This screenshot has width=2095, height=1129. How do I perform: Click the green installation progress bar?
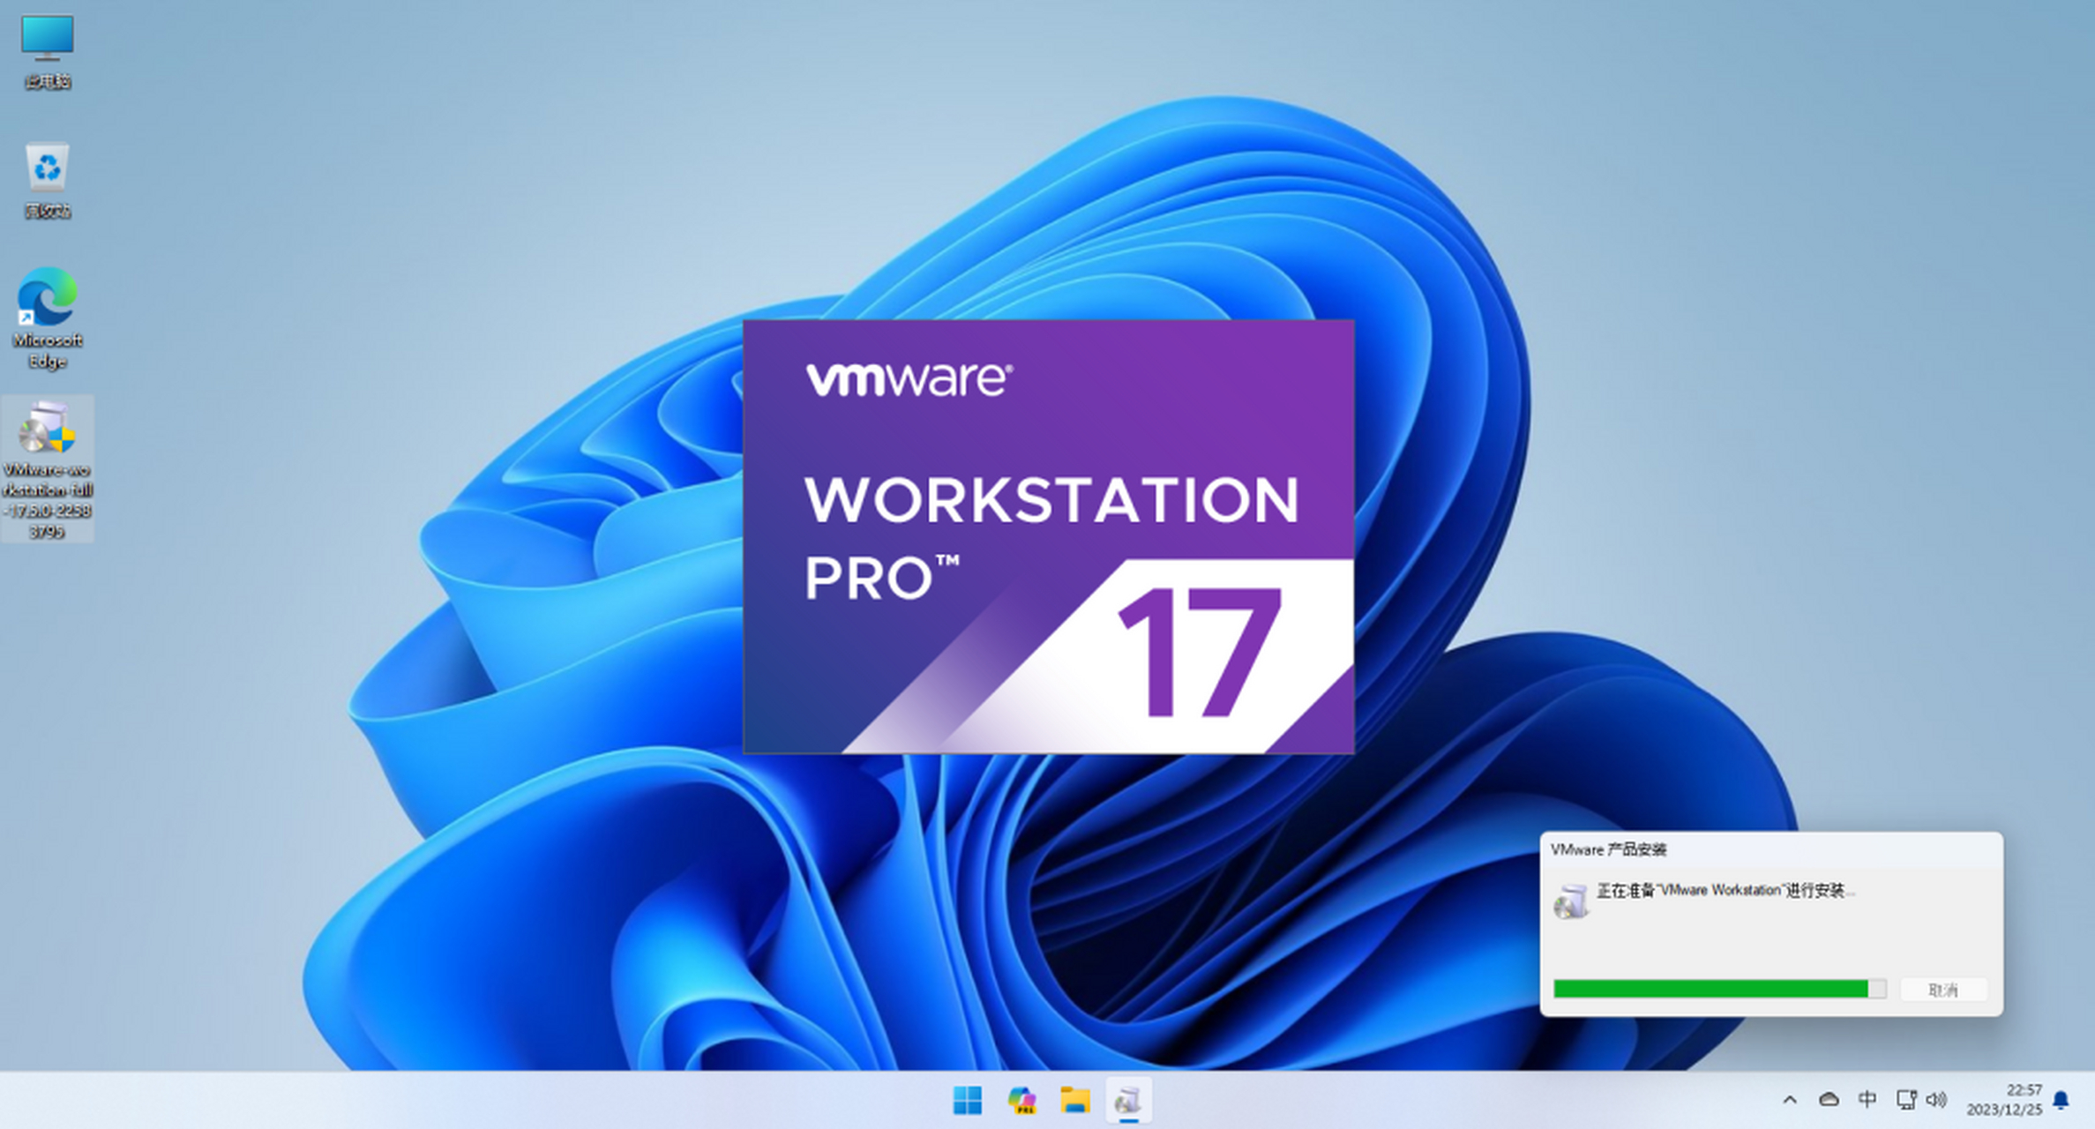1719,989
